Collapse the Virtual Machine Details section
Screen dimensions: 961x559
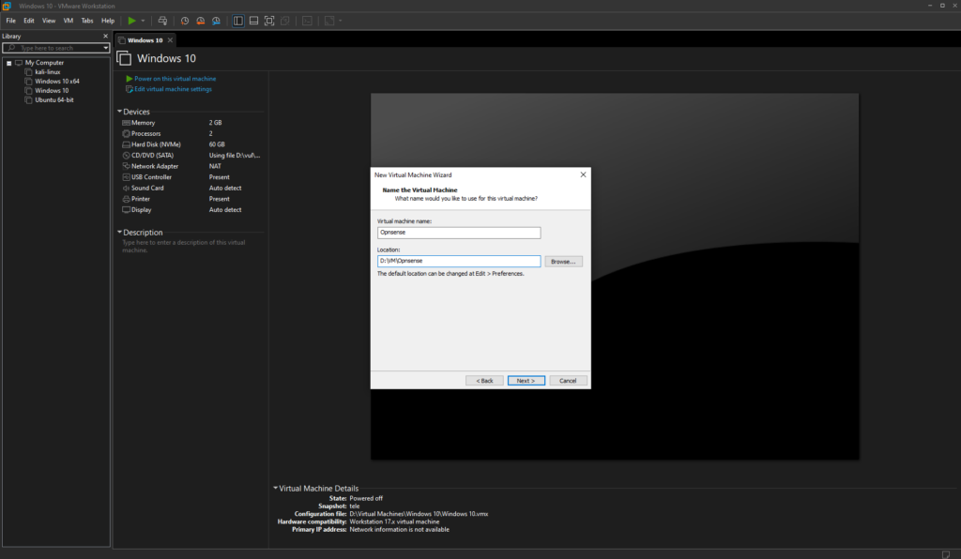pos(275,488)
